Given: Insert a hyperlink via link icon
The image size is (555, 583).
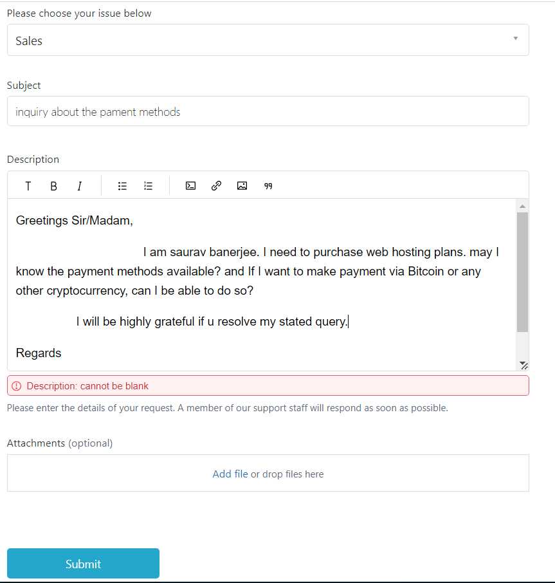Looking at the screenshot, I should click(x=217, y=186).
